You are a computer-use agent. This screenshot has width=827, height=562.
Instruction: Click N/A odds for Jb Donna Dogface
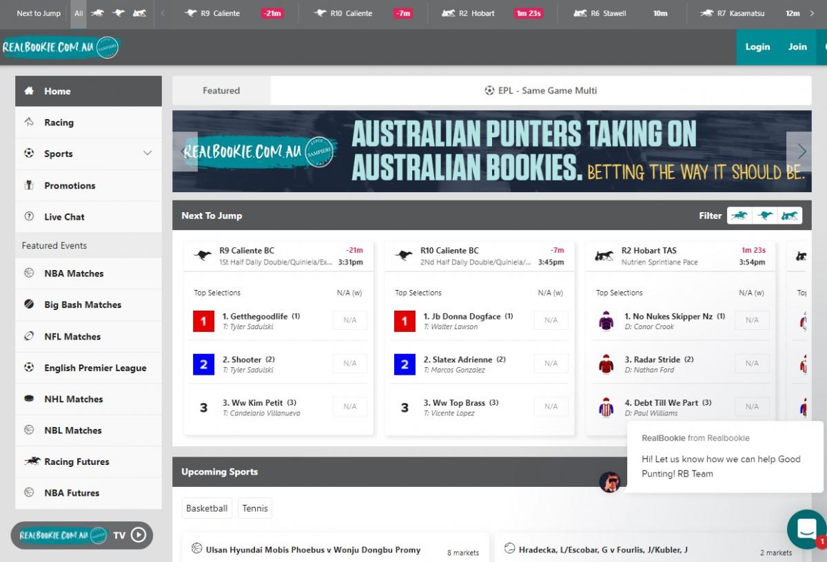pyautogui.click(x=551, y=320)
